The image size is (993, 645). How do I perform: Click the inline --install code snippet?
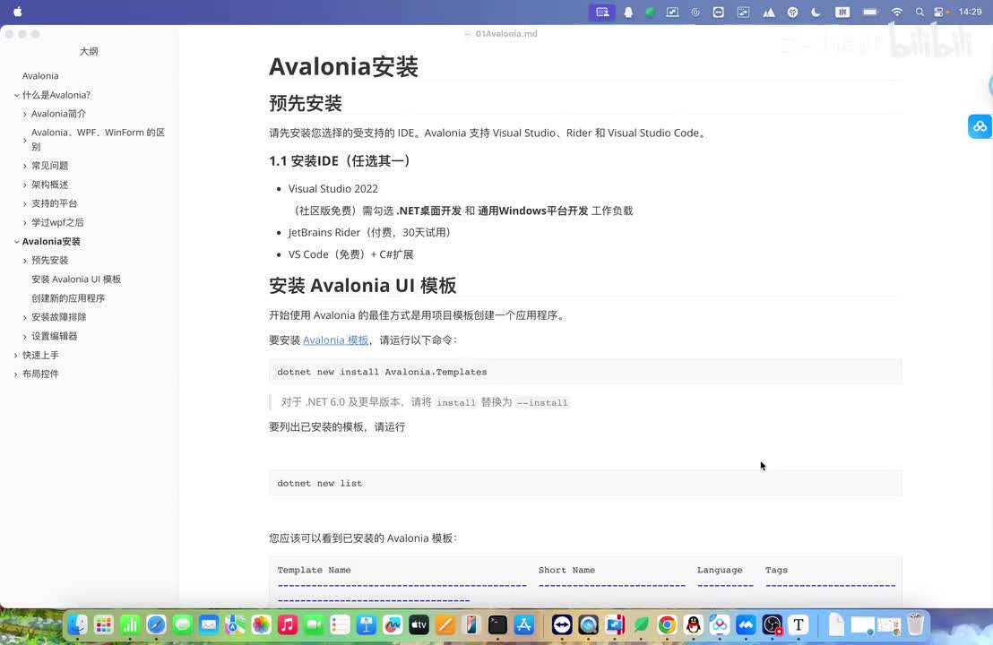pyautogui.click(x=543, y=402)
